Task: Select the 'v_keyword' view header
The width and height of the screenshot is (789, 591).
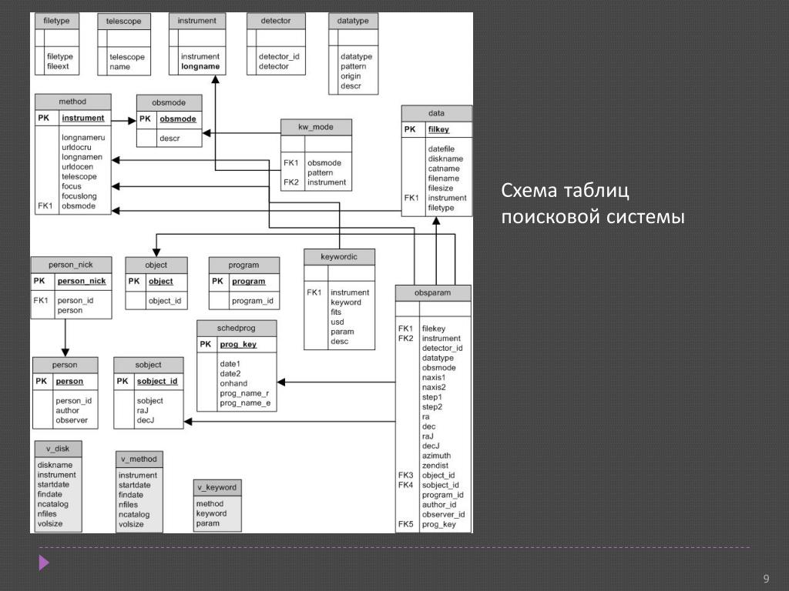Action: pos(217,487)
